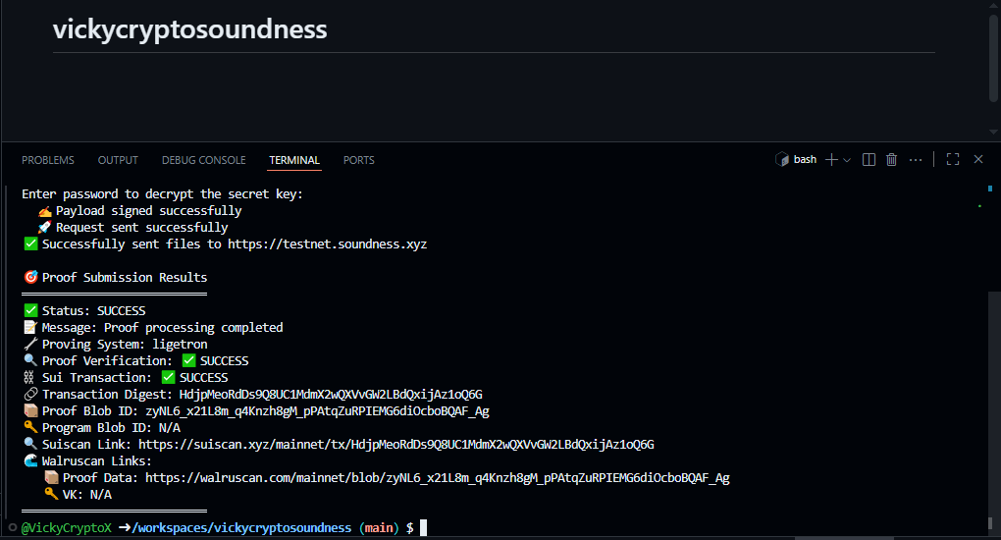
Task: Click the vickycryptosoundness heading in editor
Action: pyautogui.click(x=190, y=29)
